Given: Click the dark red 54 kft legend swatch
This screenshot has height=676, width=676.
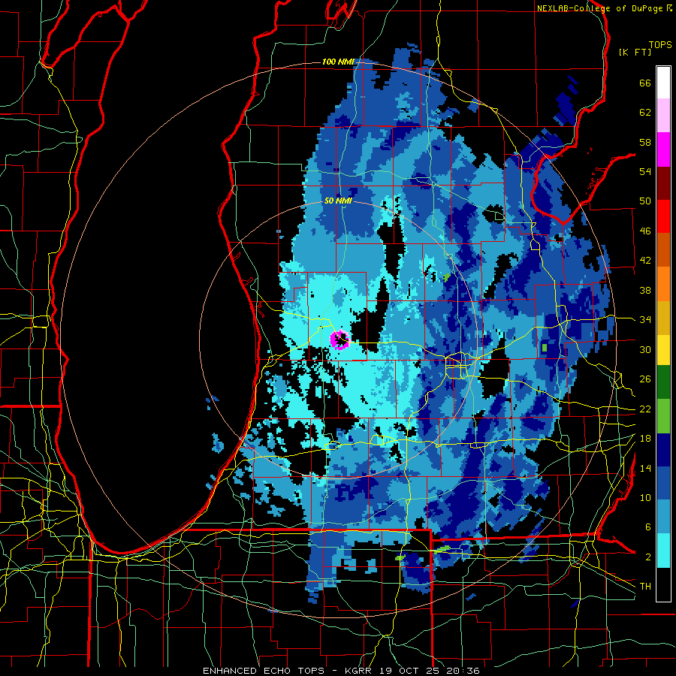Looking at the screenshot, I should (x=663, y=183).
